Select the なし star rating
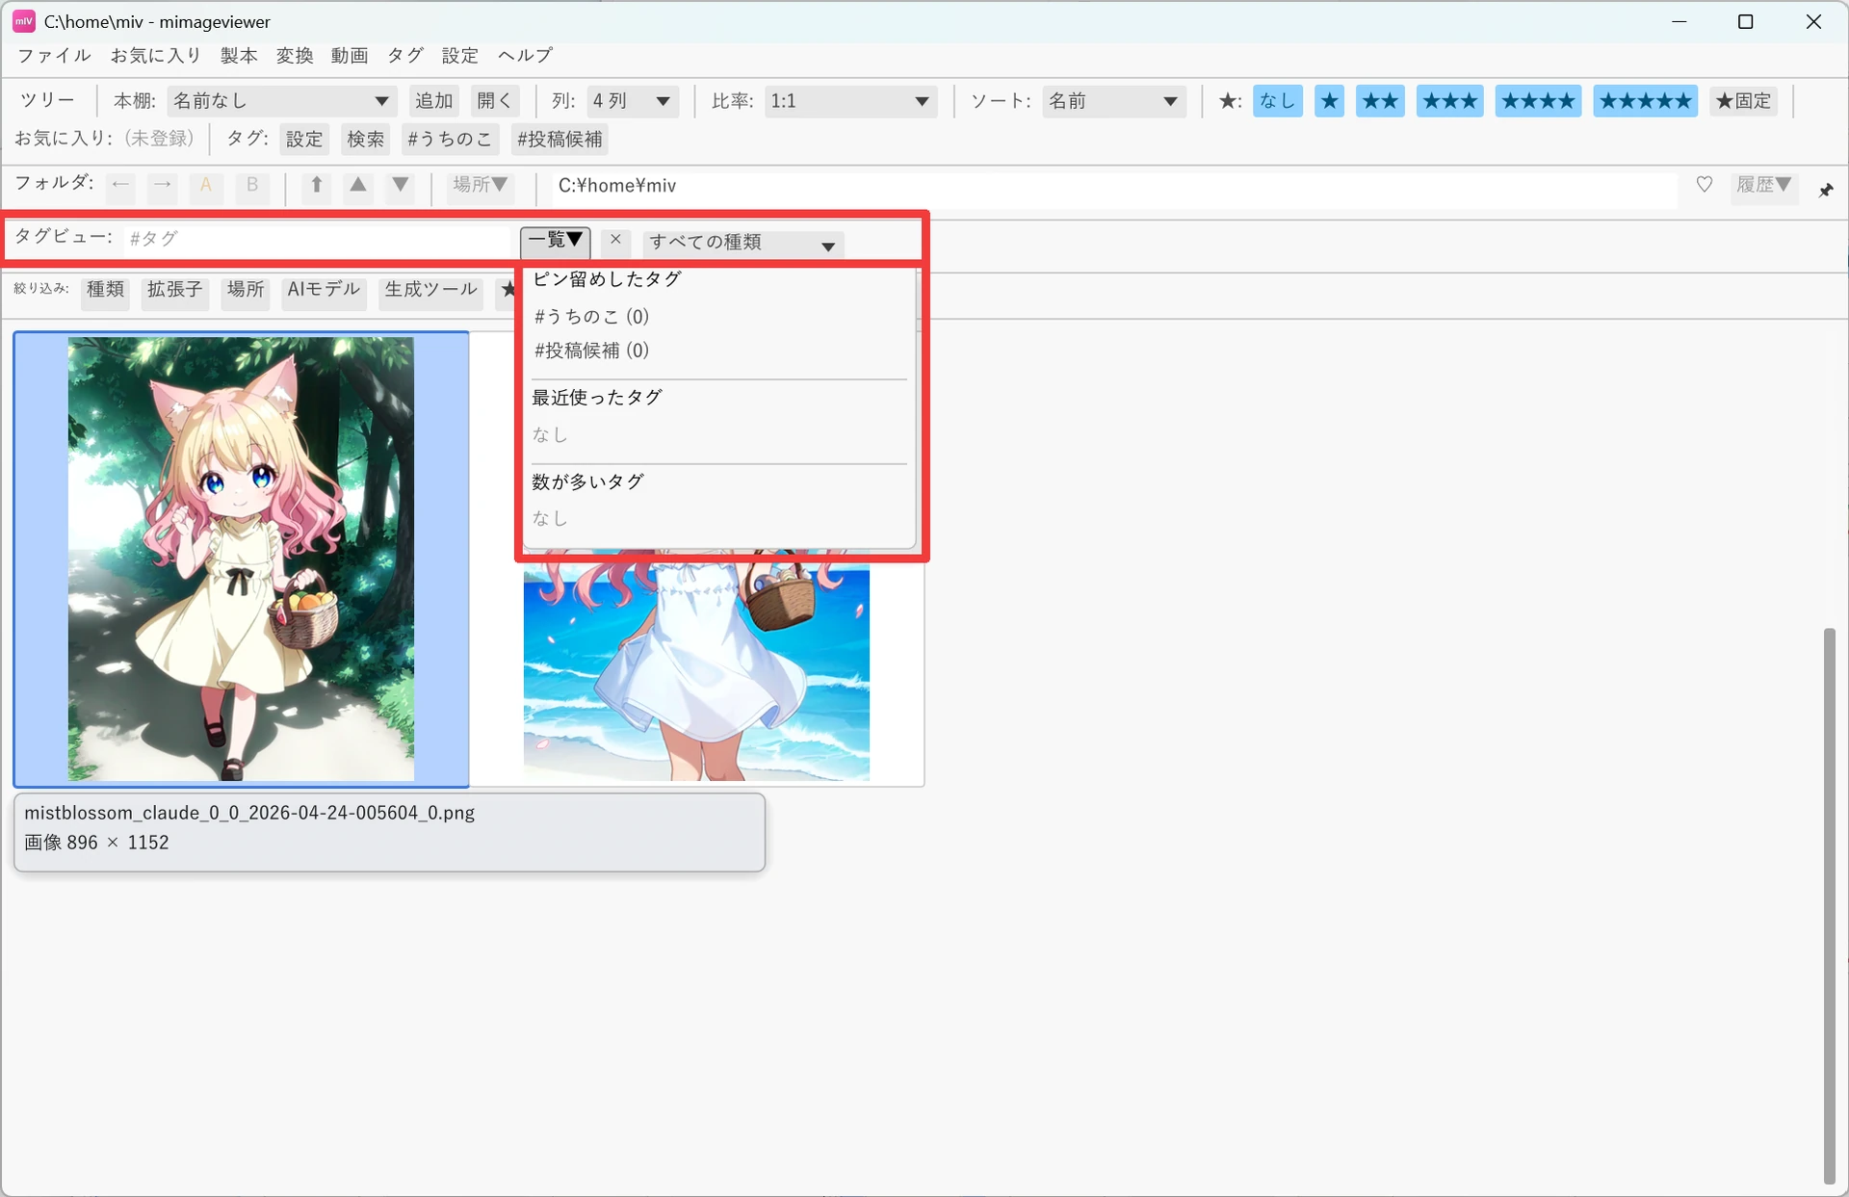 point(1277,101)
